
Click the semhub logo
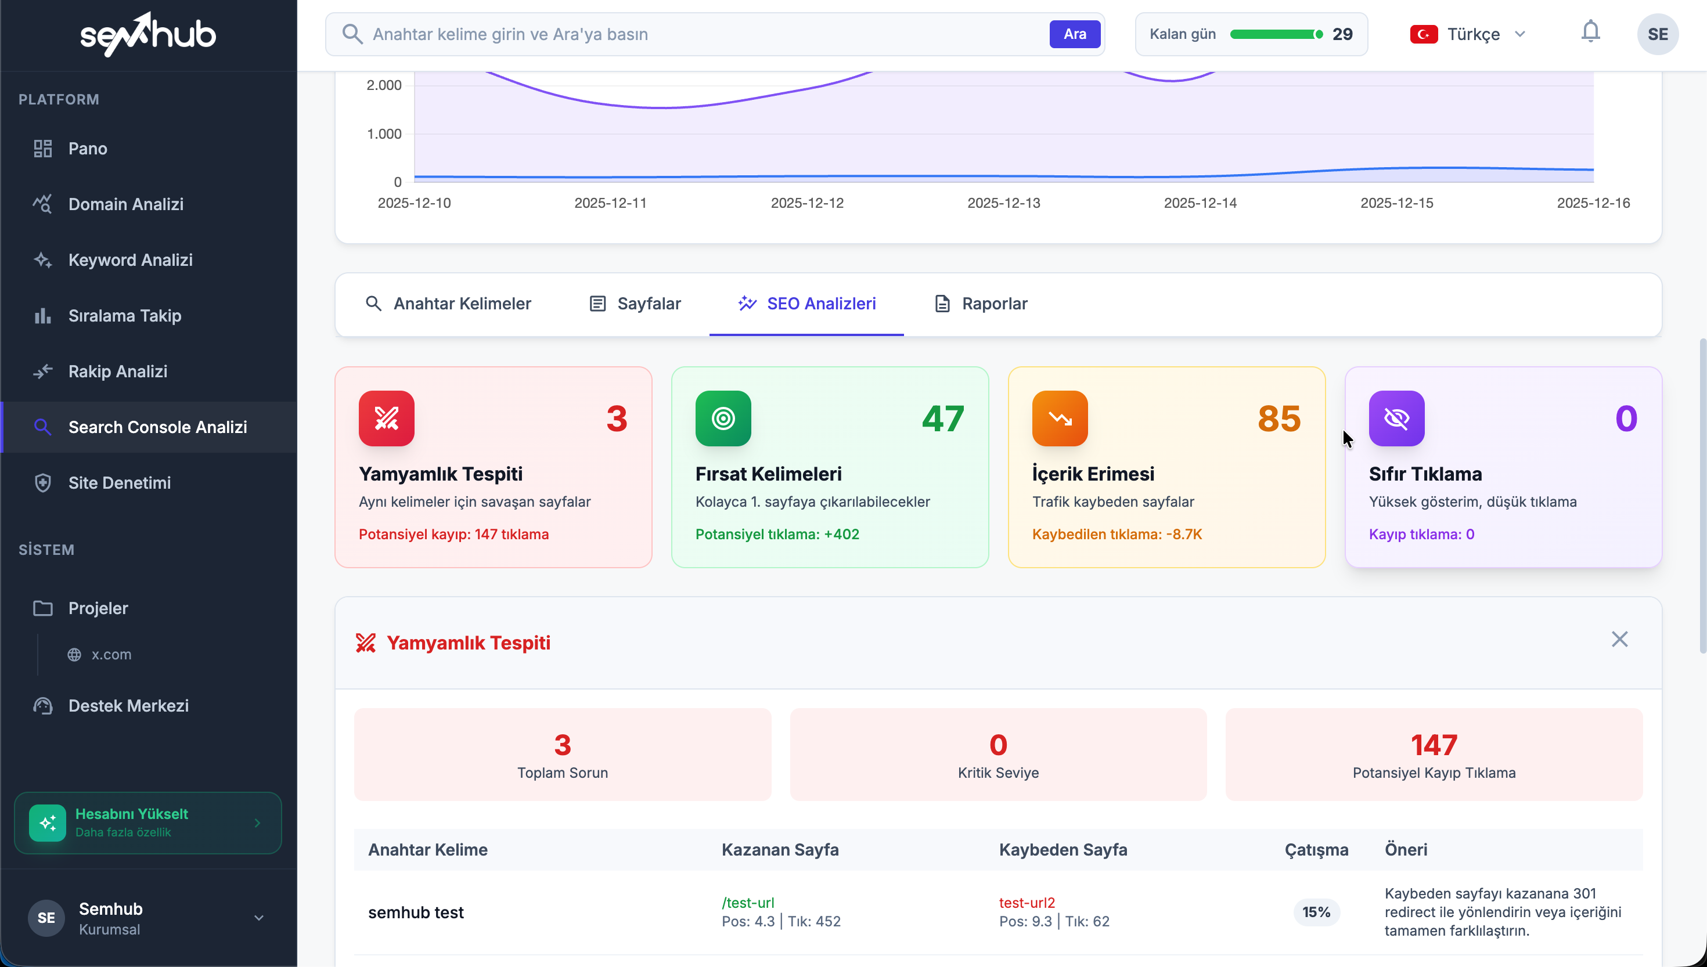tap(148, 34)
